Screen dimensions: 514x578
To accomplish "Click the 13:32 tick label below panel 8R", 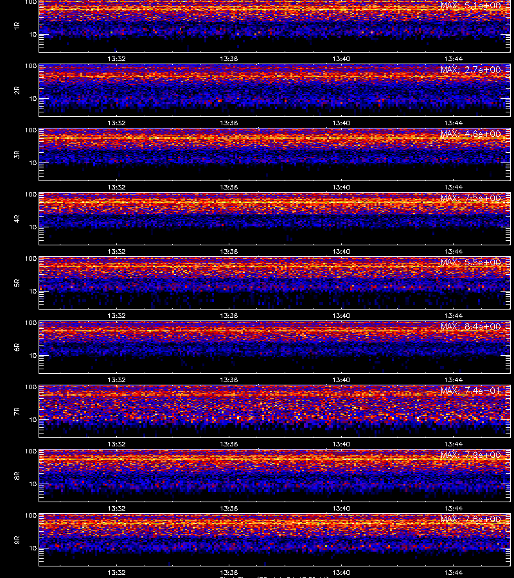I will click(x=116, y=508).
